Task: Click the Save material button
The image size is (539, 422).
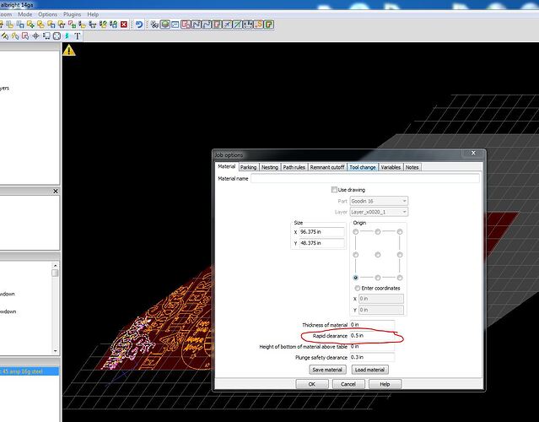Action: click(x=327, y=370)
